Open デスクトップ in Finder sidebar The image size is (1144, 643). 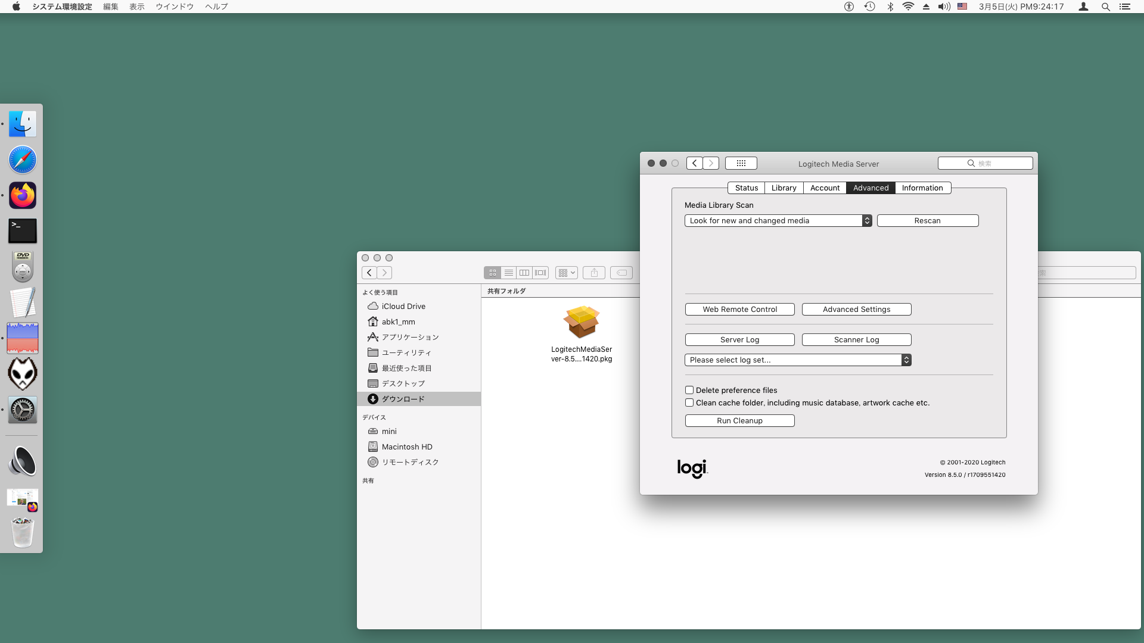point(419,383)
